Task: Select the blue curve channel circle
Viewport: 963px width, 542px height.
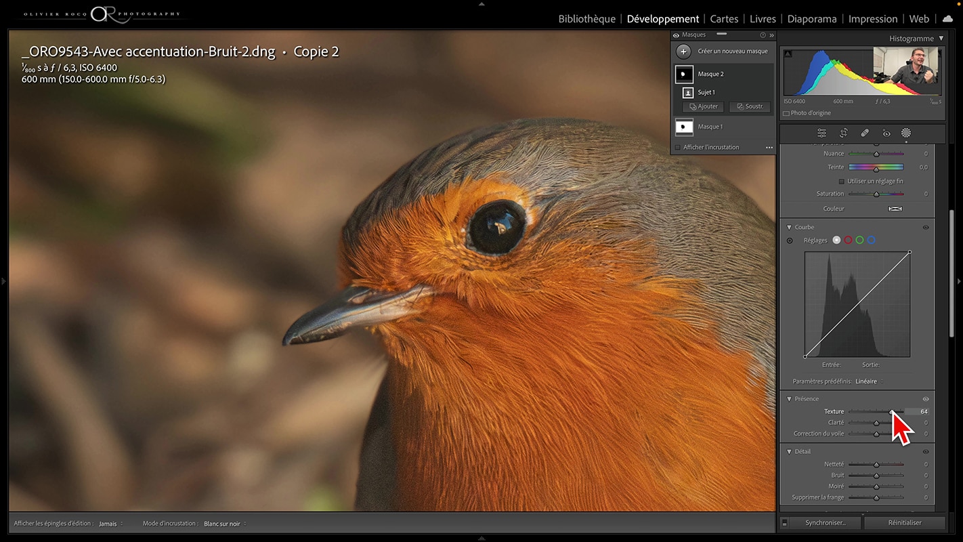Action: point(872,240)
